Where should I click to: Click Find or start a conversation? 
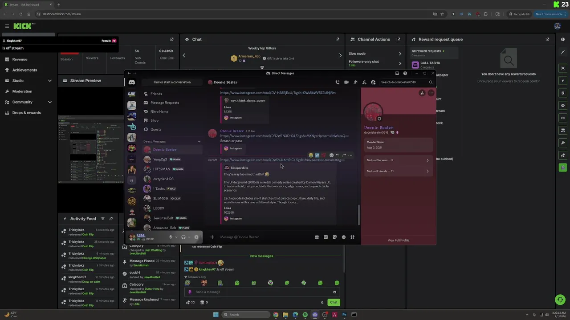coord(172,82)
